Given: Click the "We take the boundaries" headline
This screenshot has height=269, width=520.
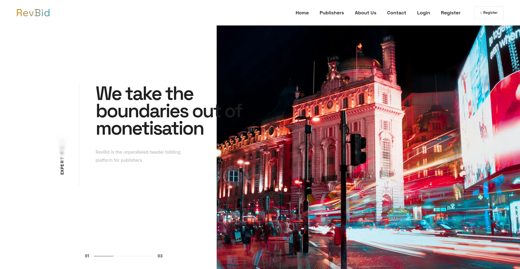Looking at the screenshot, I should (x=169, y=111).
